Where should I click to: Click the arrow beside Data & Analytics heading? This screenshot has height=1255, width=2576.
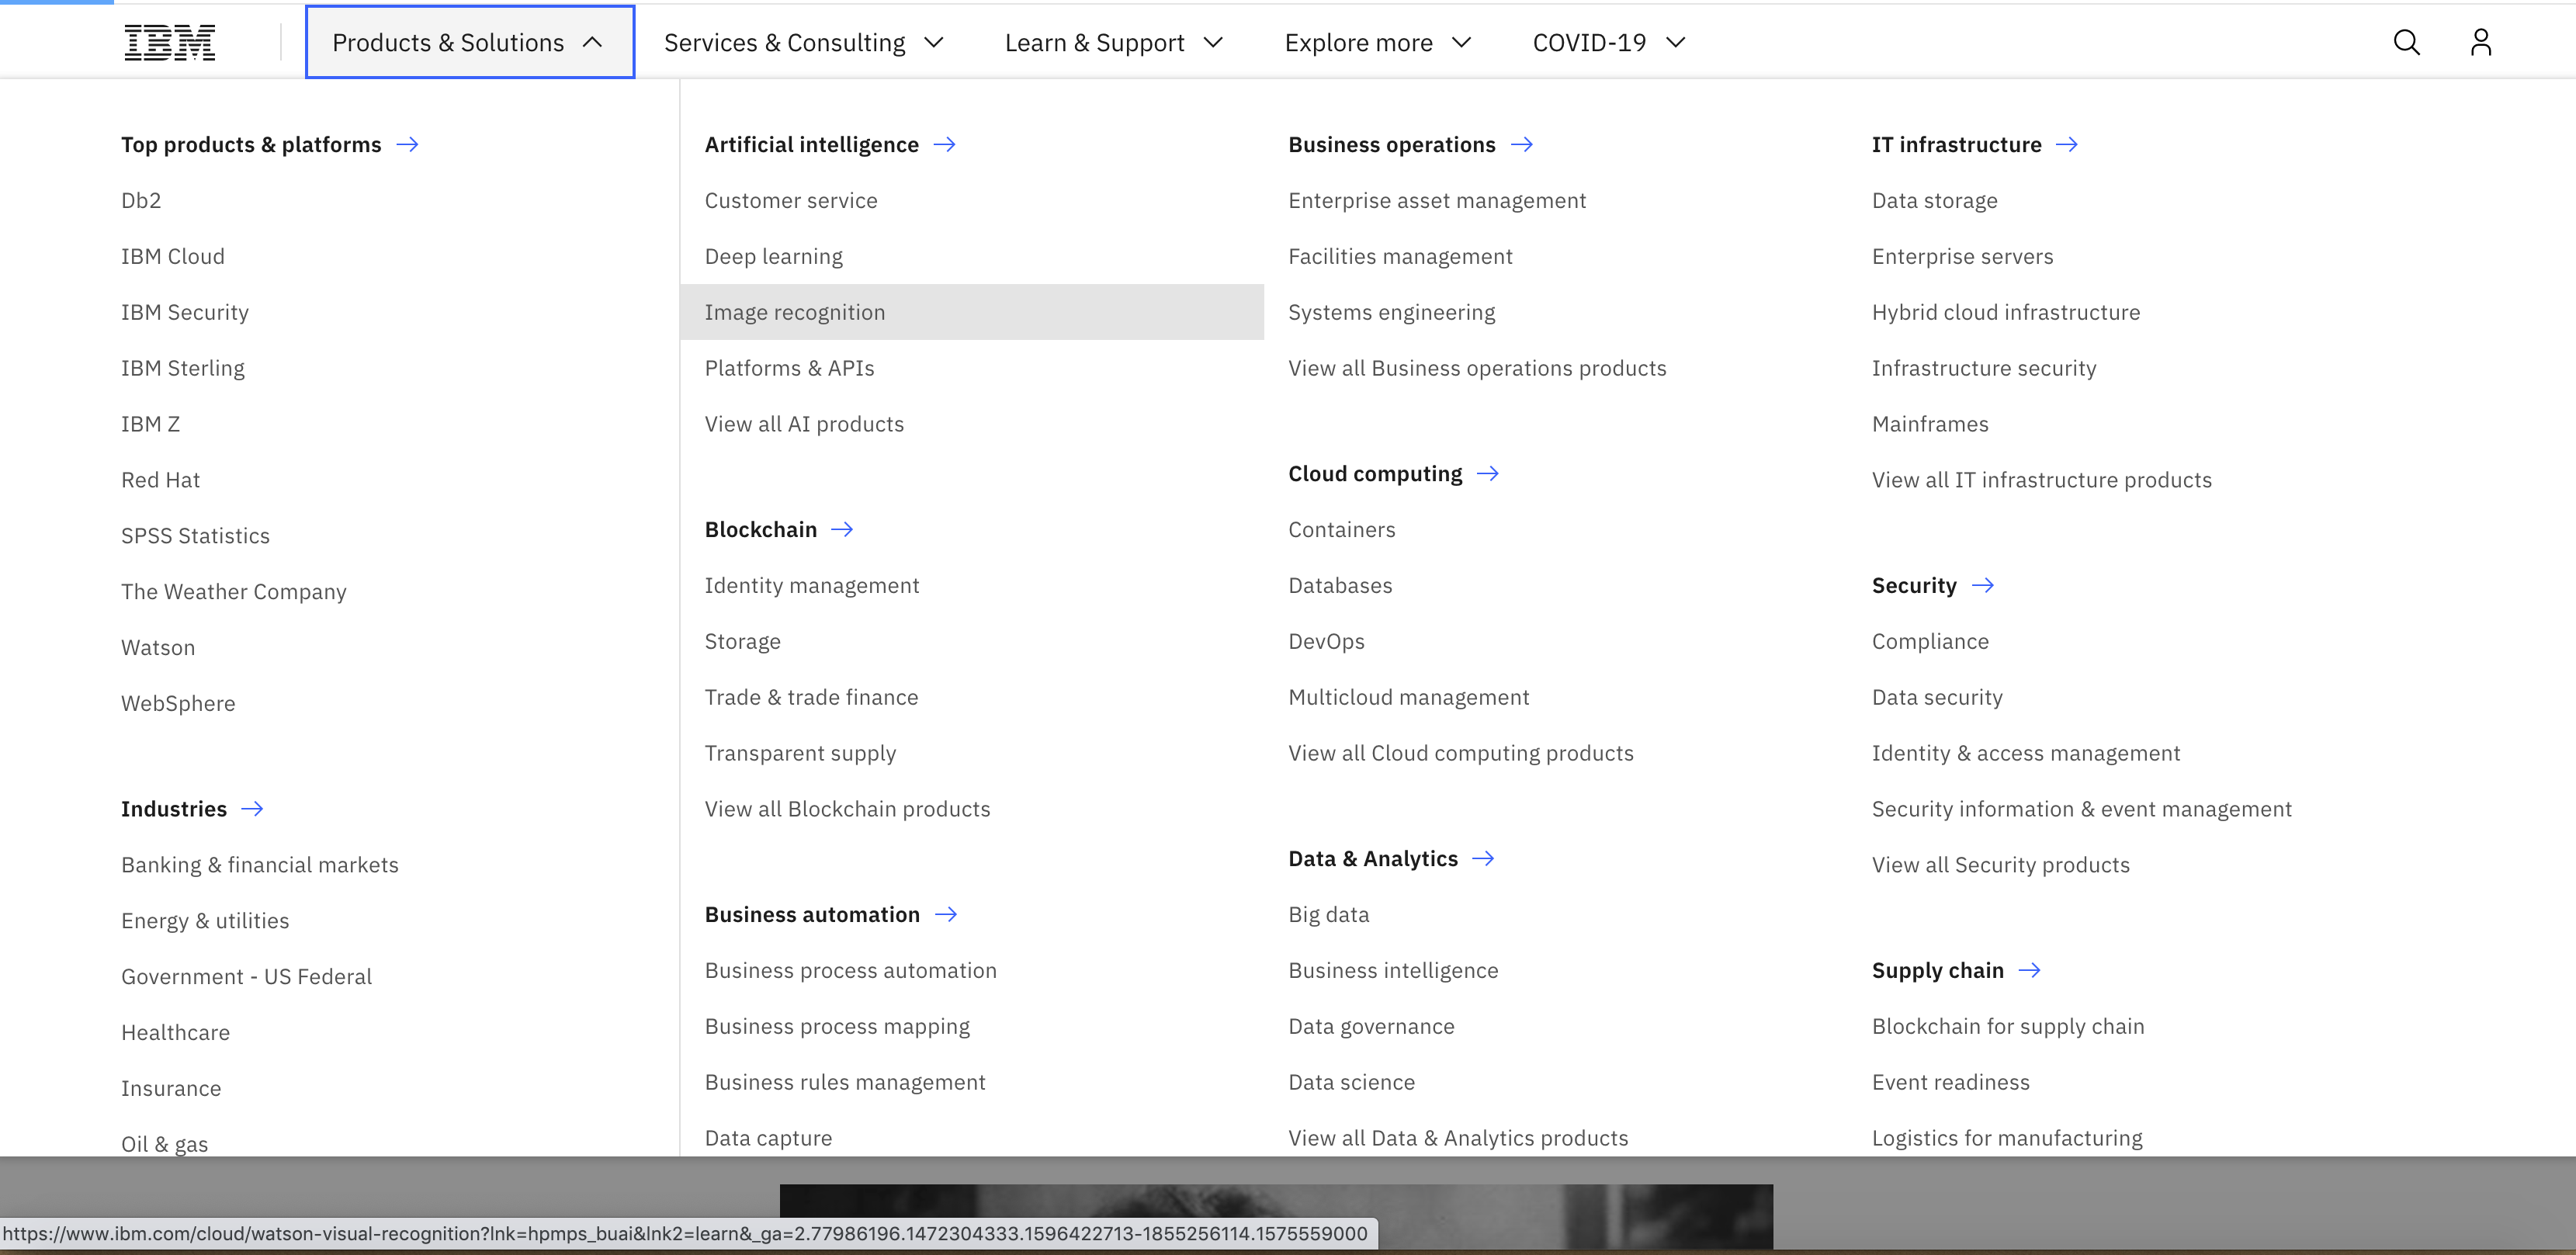(1484, 858)
